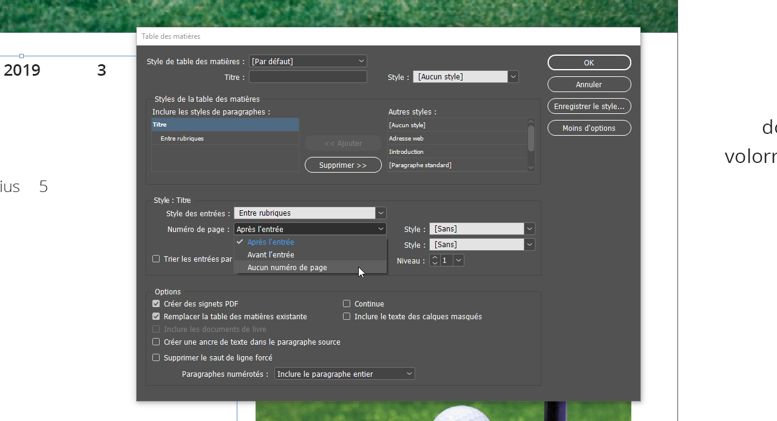Image resolution: width=777 pixels, height=421 pixels.
Task: Decrease Niveau with down arrow
Action: (435, 263)
